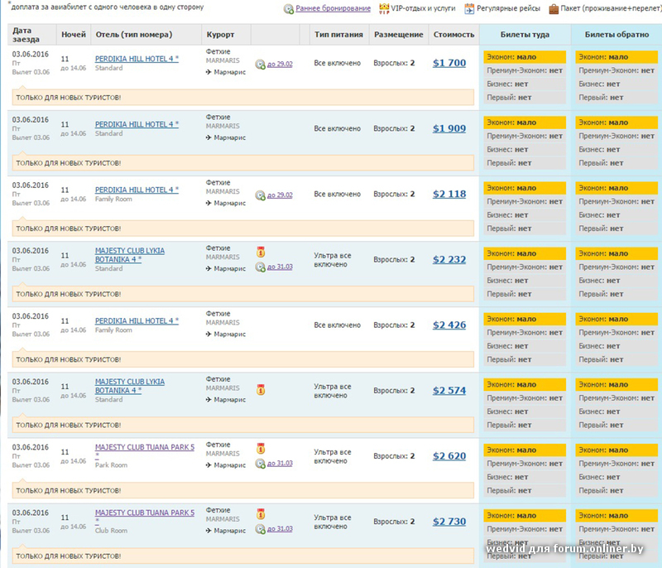
Task: Open MAJESTY CLUB LYKIA BOTANIKA link priced $2 232
Action: 130,255
